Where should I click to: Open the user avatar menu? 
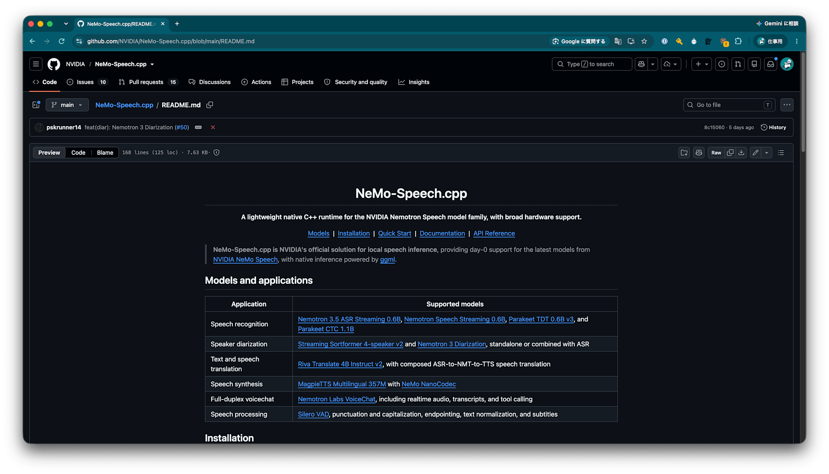pyautogui.click(x=787, y=64)
